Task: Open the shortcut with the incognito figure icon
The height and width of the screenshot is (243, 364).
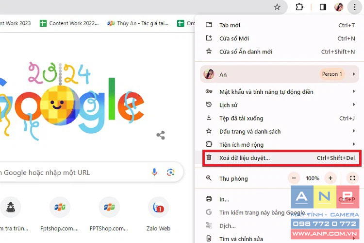Action: (x=11, y=207)
